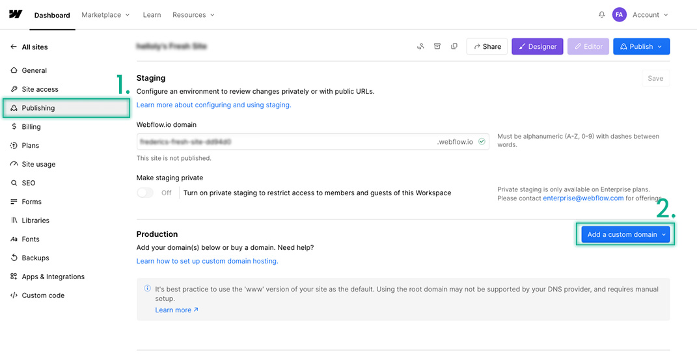The height and width of the screenshot is (354, 697).
Task: Click the Editor button
Action: [588, 46]
